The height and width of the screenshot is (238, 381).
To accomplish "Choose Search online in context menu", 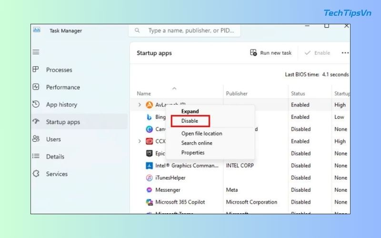I will (x=197, y=143).
